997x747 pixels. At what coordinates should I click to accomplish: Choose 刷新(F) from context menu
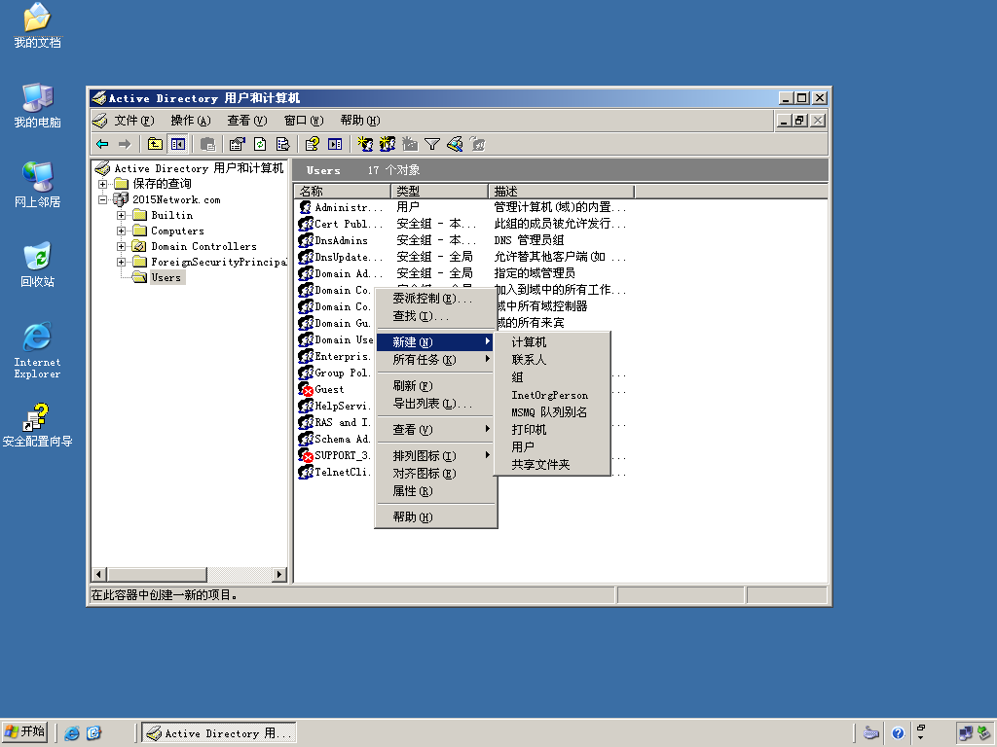point(435,385)
